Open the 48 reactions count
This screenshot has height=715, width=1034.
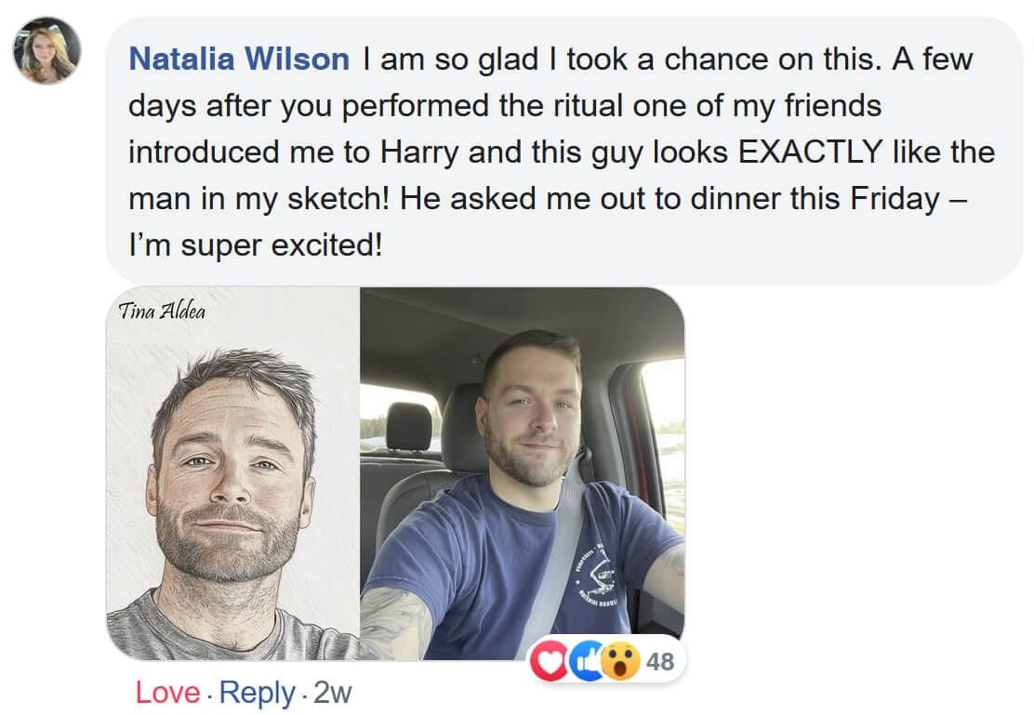[659, 661]
